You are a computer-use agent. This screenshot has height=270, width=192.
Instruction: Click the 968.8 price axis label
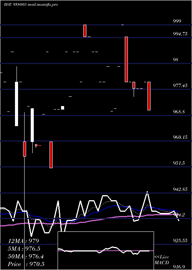coord(179,112)
